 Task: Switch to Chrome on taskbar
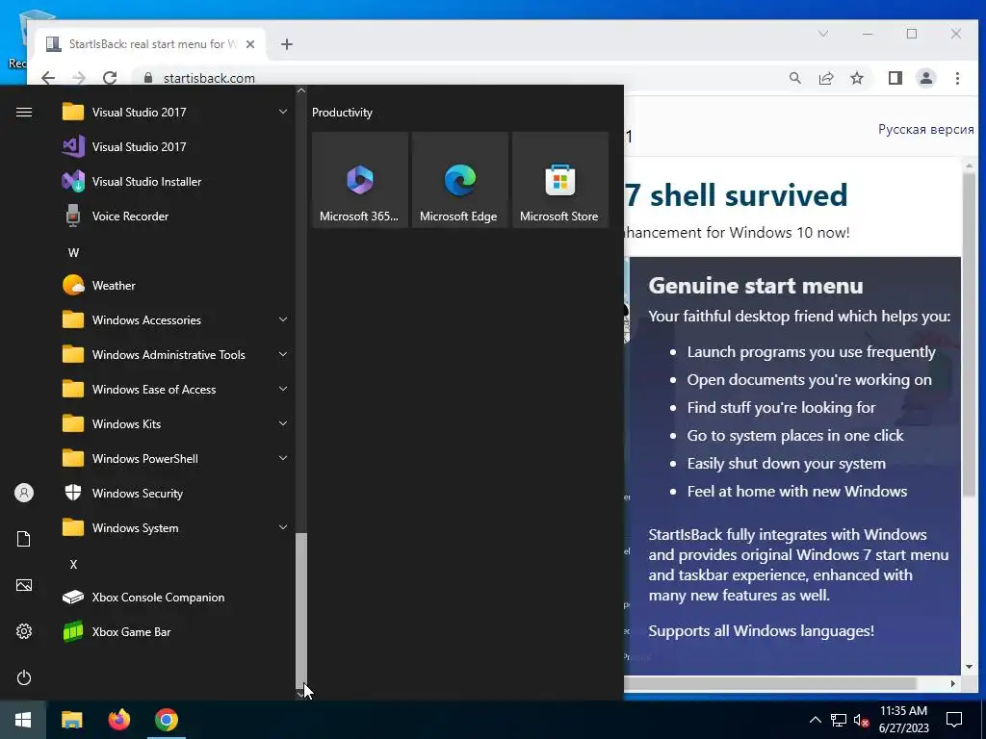click(x=167, y=720)
